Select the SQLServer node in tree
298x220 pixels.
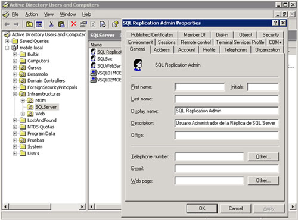(46, 107)
